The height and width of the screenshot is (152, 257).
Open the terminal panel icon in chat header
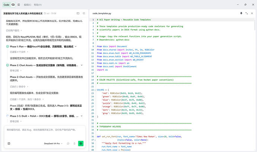pos(78,13)
